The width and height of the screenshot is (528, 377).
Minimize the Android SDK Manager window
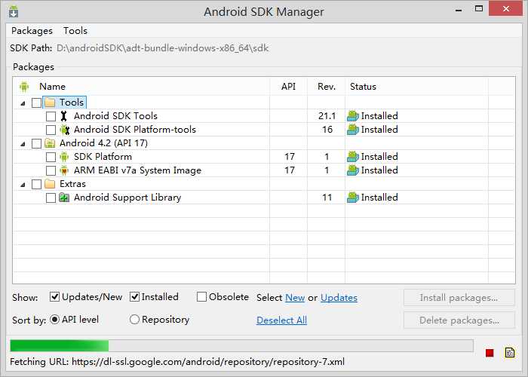tap(459, 10)
